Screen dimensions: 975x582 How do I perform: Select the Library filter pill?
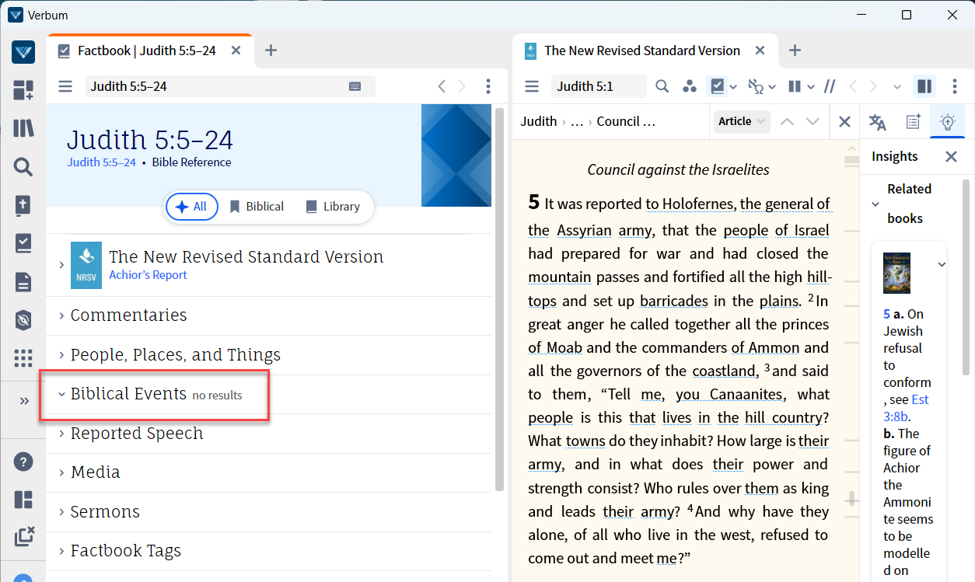pyautogui.click(x=333, y=207)
